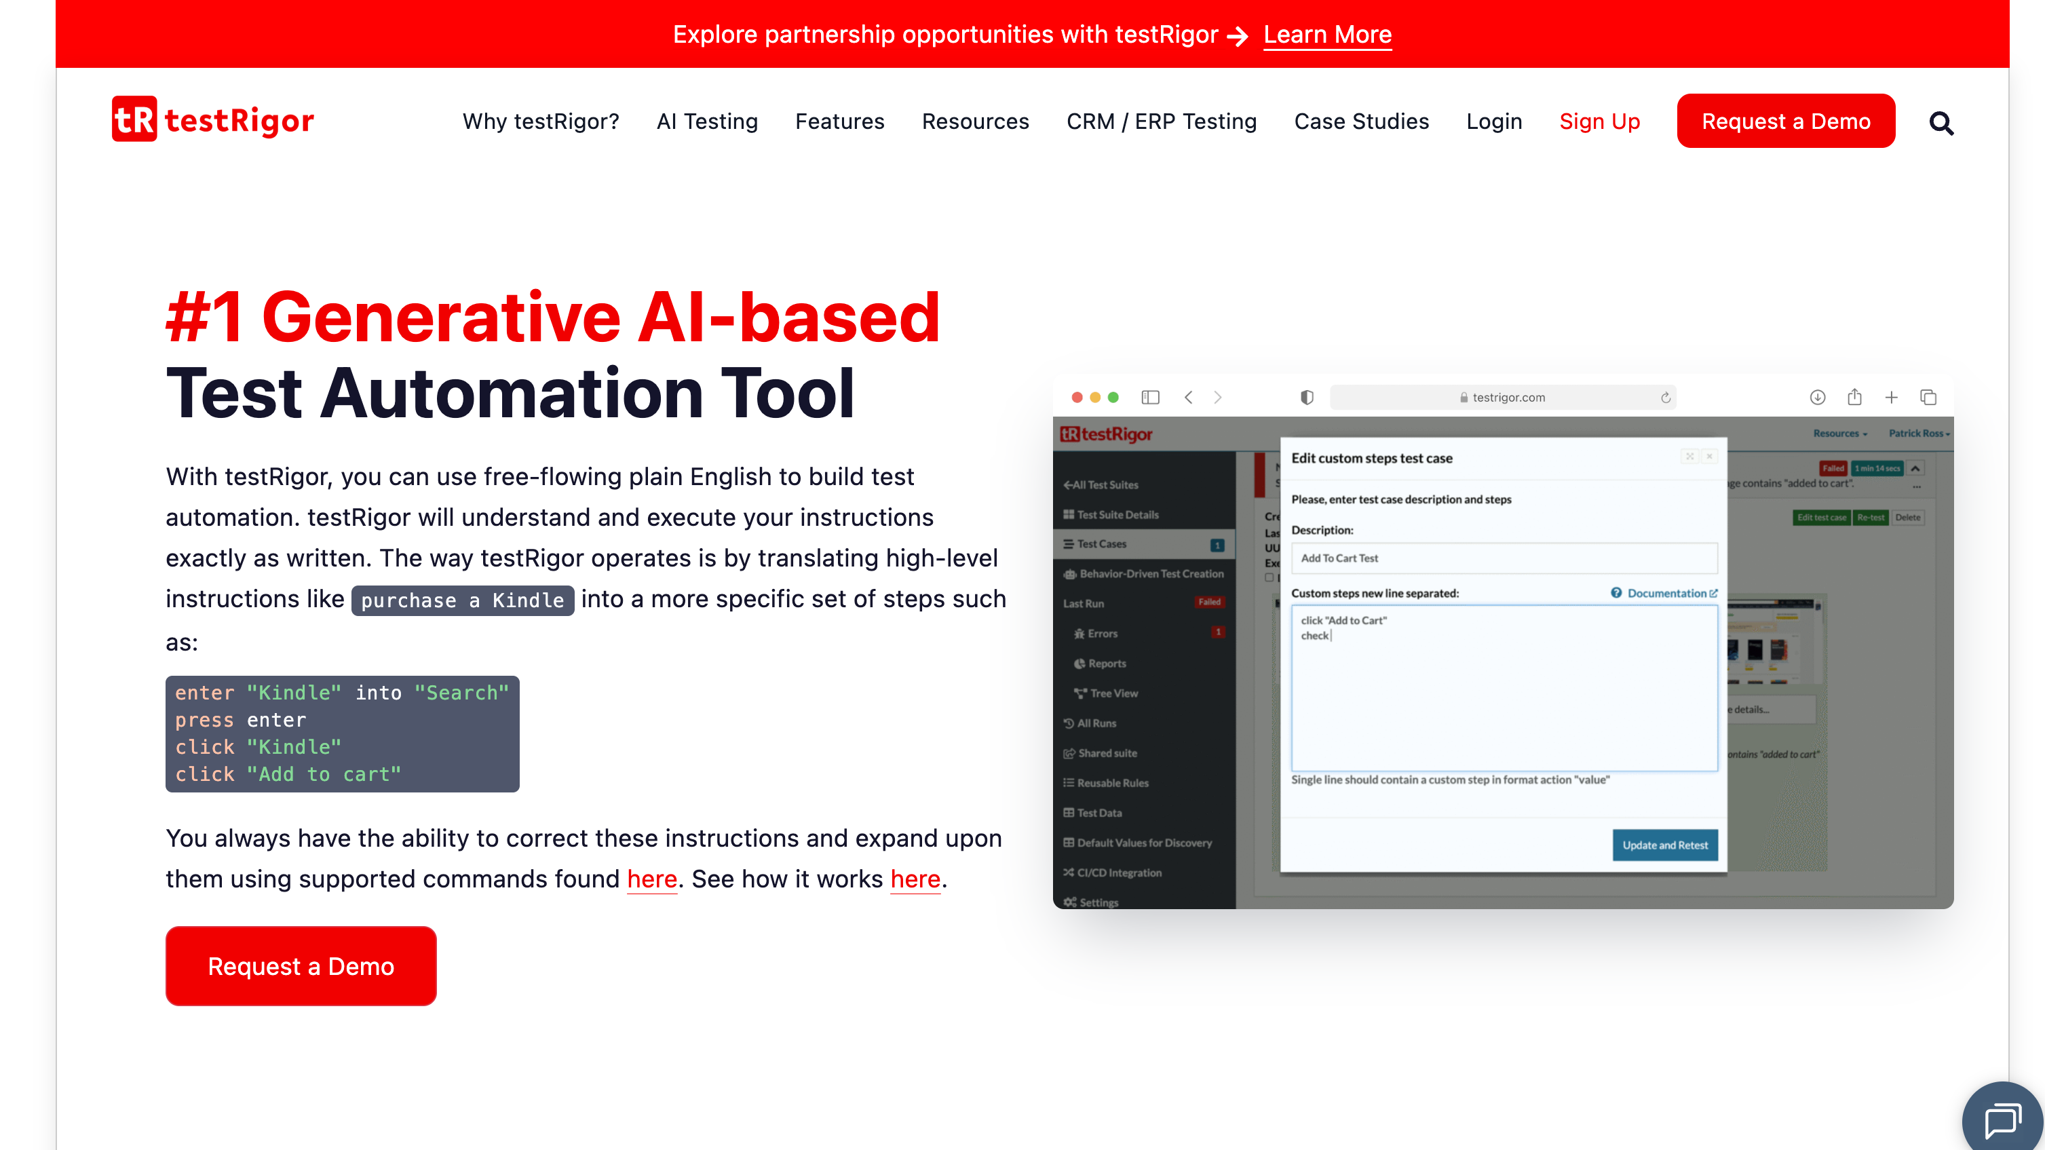
Task: Open Shared suite in sidebar
Action: click(1099, 753)
